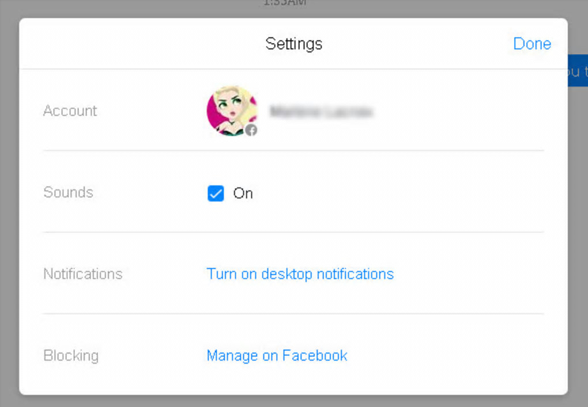
Task: Click the Settings dialog title
Action: (293, 44)
